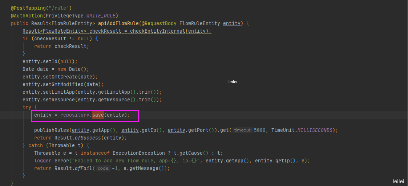The height and width of the screenshot is (186, 408).
Task: Place cursor on apiAddFlowRule method name
Action: coord(118,23)
